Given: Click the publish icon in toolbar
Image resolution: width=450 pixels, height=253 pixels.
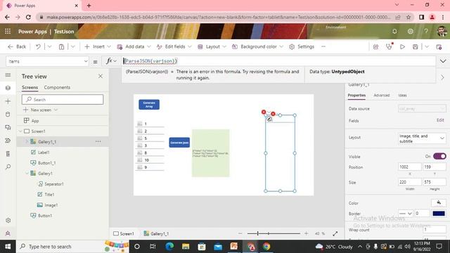Looking at the screenshot, I should coord(439,46).
